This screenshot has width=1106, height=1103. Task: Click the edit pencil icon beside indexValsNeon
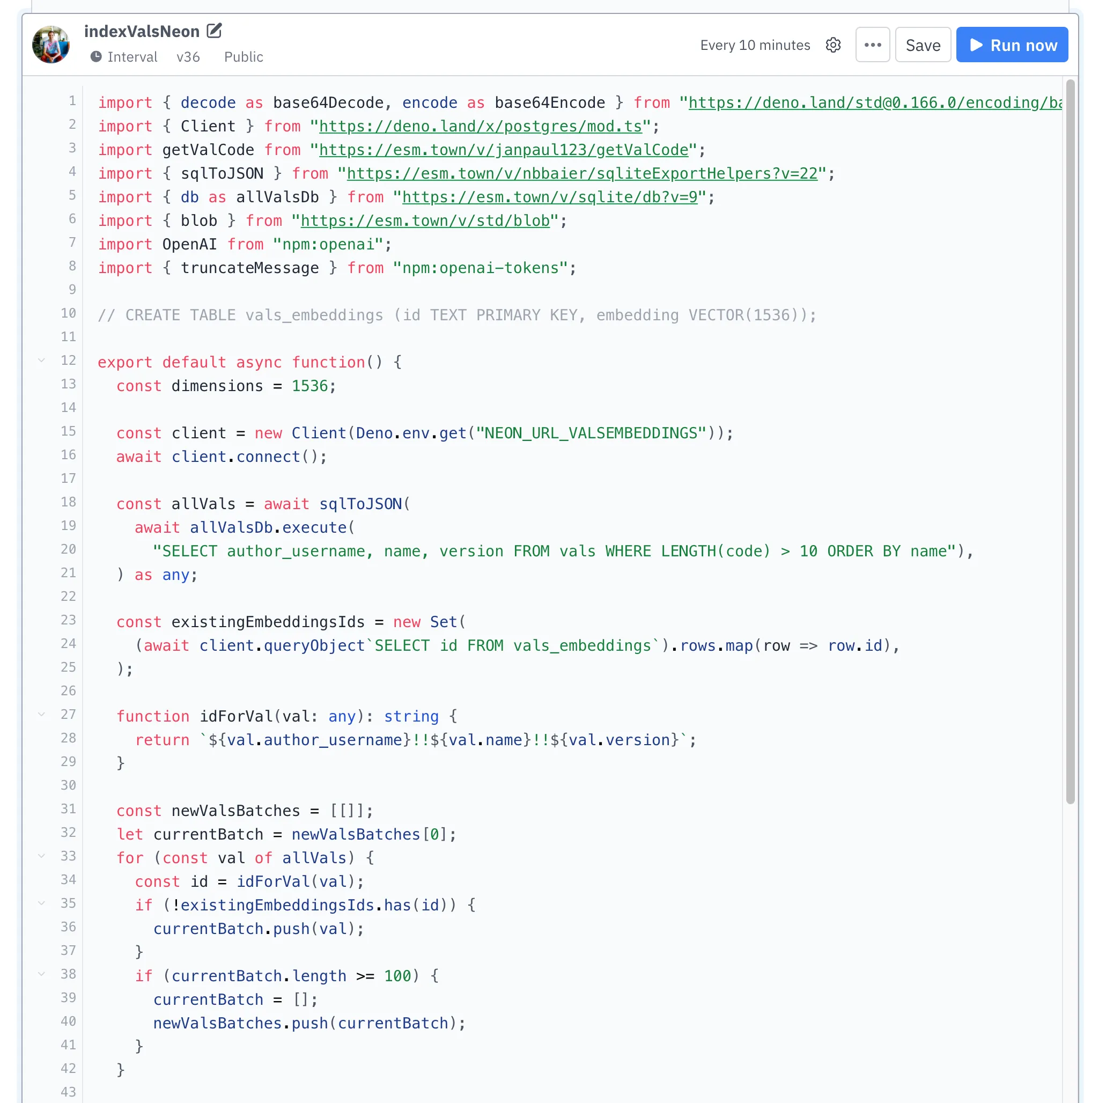pyautogui.click(x=214, y=31)
